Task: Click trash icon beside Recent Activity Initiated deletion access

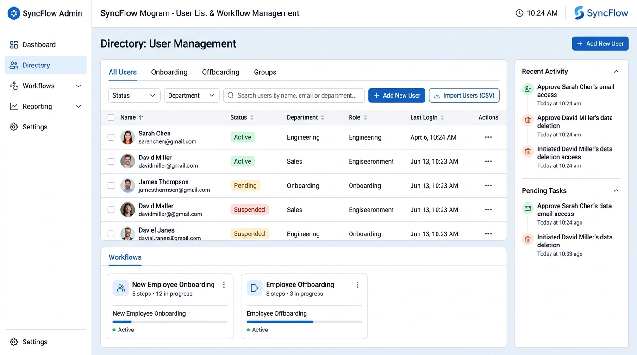Action: 528,151
